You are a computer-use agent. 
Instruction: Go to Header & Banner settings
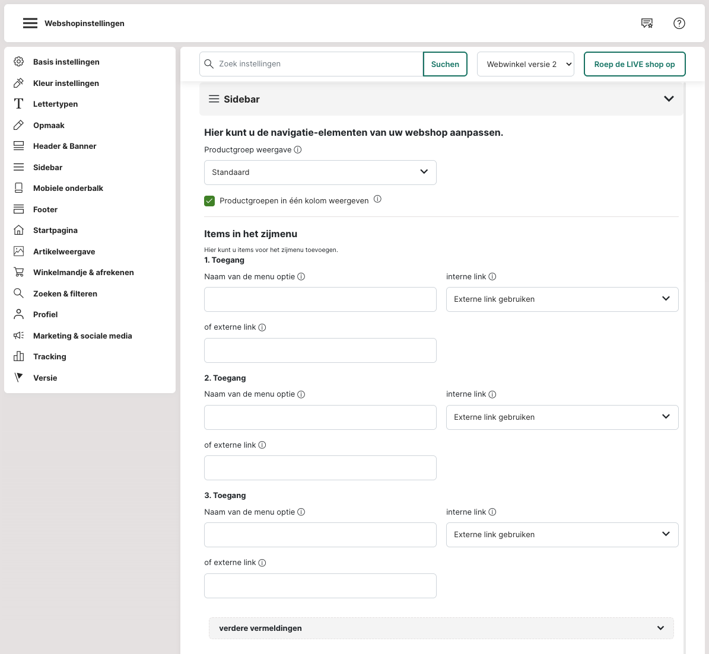pos(65,146)
